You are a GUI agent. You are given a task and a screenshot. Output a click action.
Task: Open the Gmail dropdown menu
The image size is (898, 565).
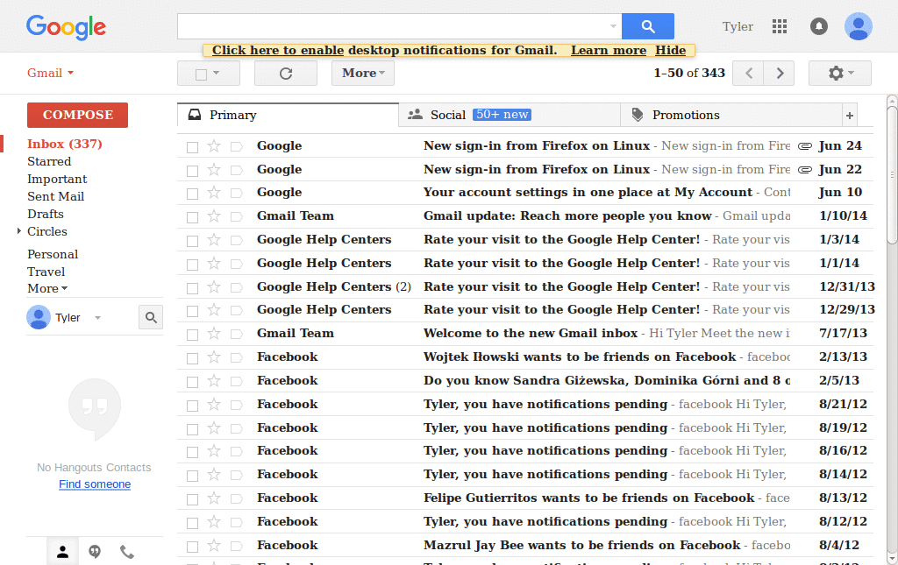tap(50, 74)
